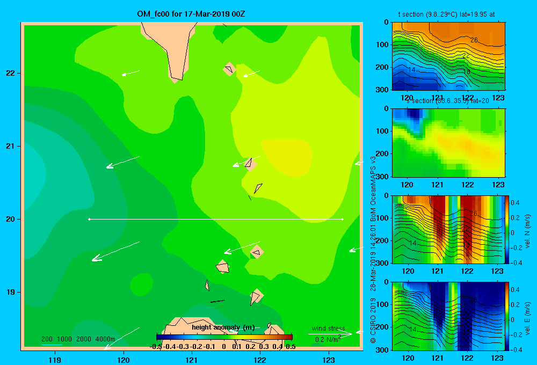537x365 pixels.
Task: Click latitude label 19 on main map axis
Action: click(x=10, y=292)
